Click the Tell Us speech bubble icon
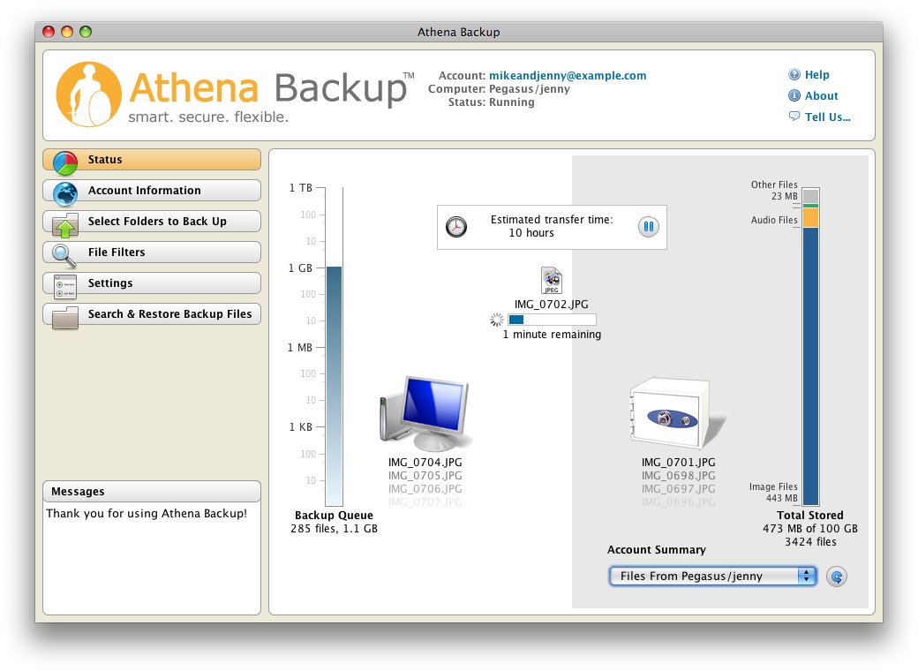The width and height of the screenshot is (918, 671). [794, 116]
